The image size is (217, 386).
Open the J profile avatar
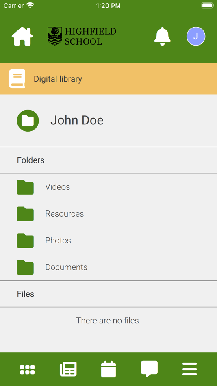coord(196,36)
